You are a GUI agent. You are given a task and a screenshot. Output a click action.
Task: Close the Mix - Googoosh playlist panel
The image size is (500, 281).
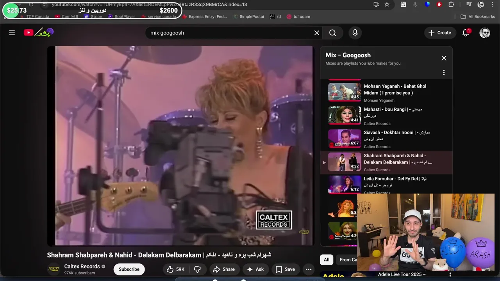(444, 58)
